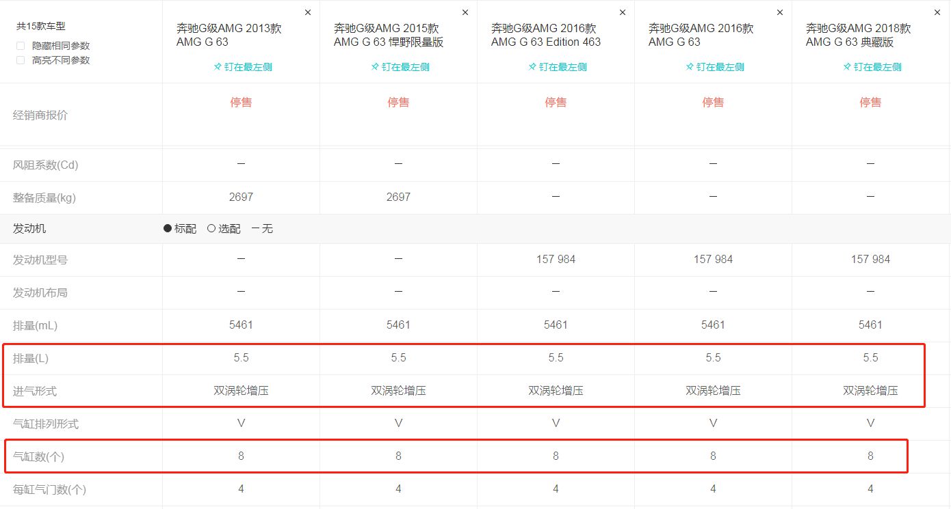Select the 风阻系数(Cd) row label

point(46,165)
